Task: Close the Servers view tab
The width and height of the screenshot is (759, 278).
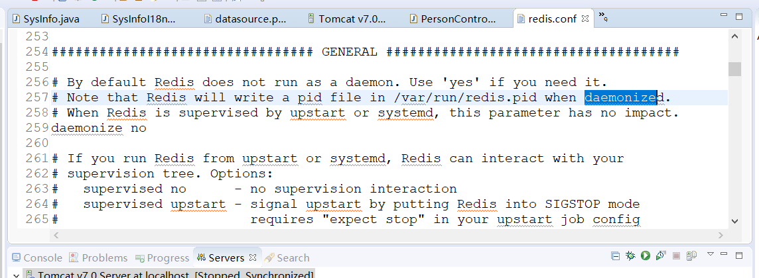Action: click(x=252, y=257)
